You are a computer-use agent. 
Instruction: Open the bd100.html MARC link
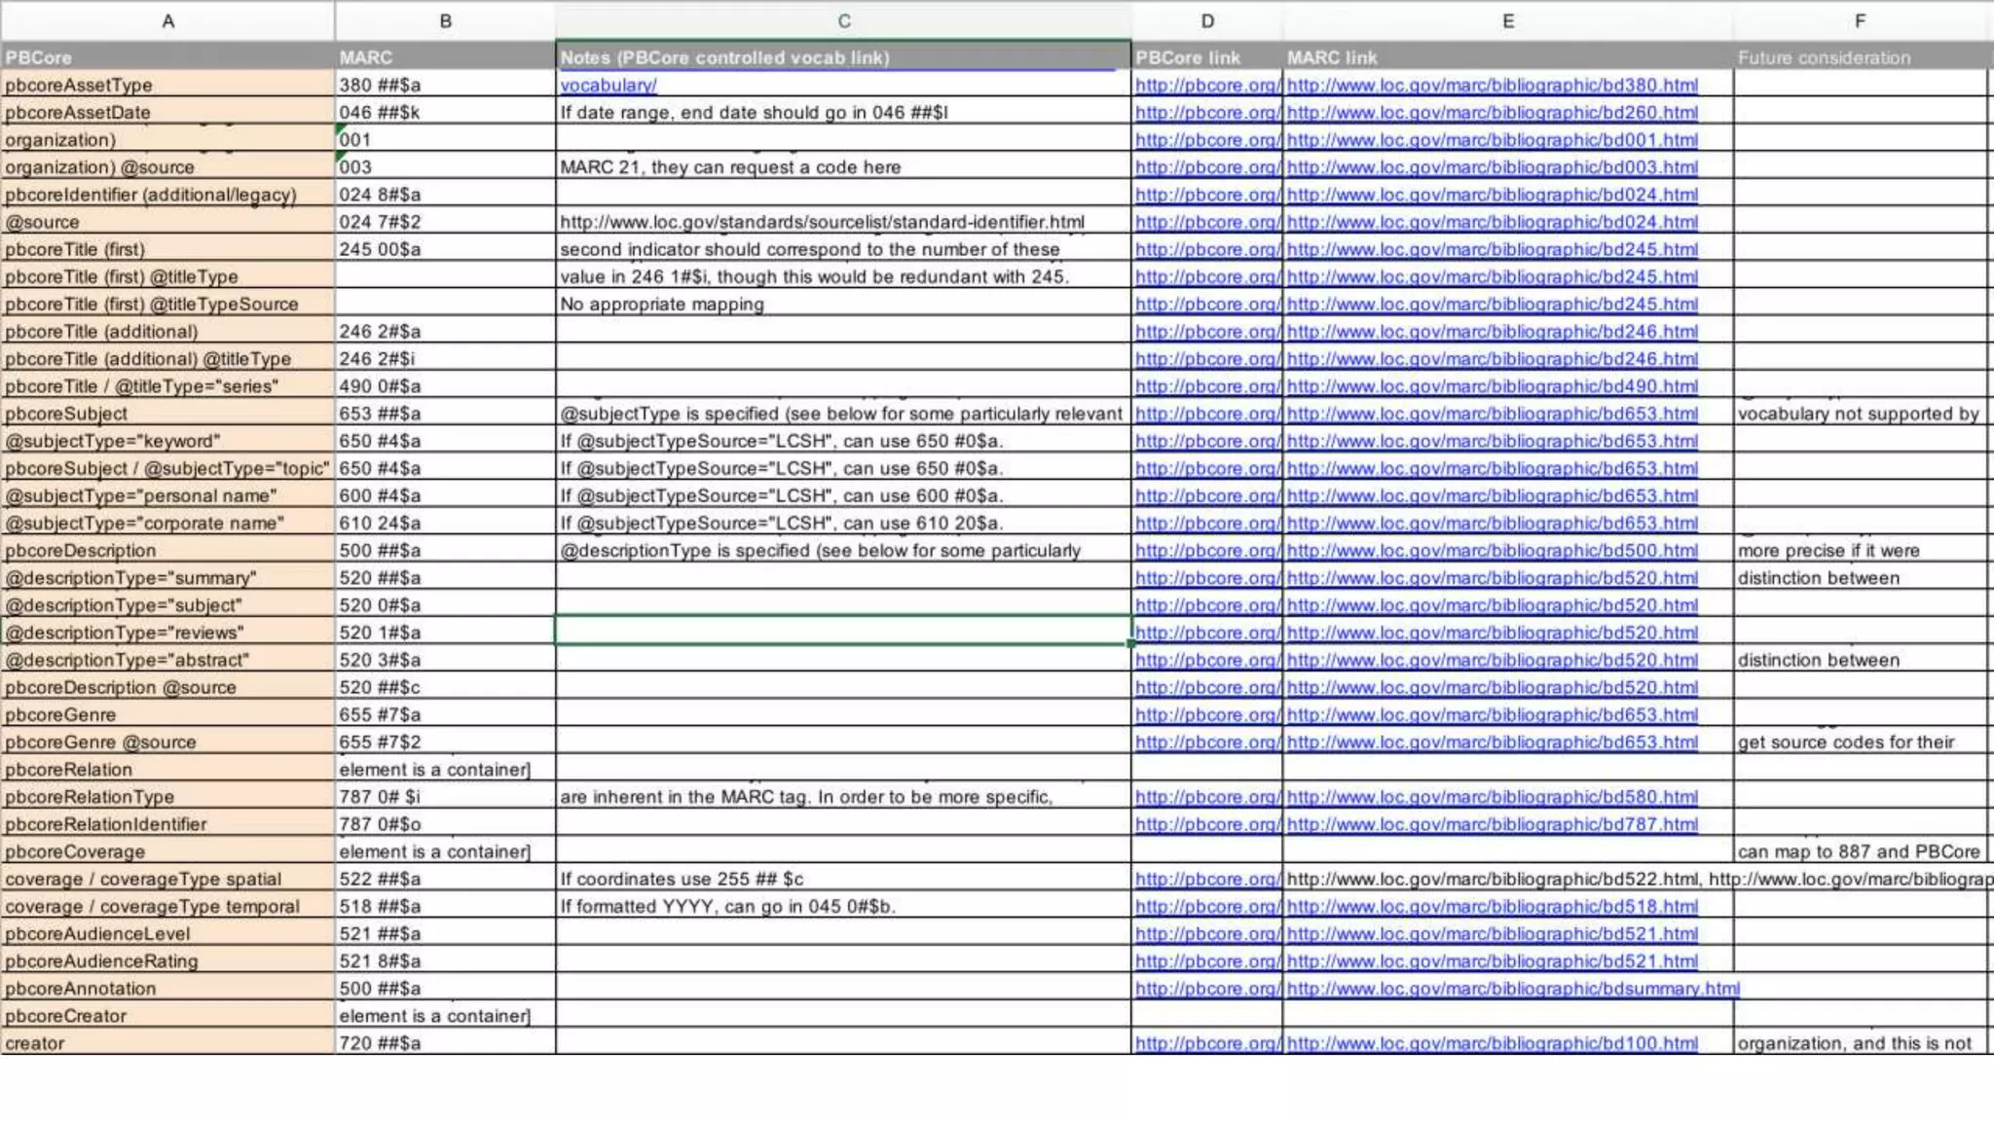click(1492, 1043)
